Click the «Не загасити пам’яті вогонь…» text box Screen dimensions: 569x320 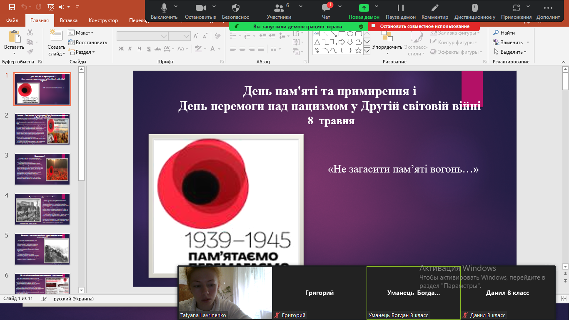tap(403, 169)
